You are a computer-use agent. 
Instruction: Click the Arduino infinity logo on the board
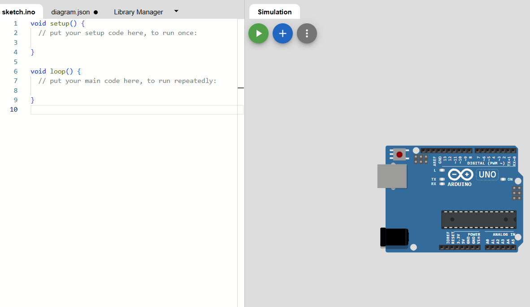point(460,175)
